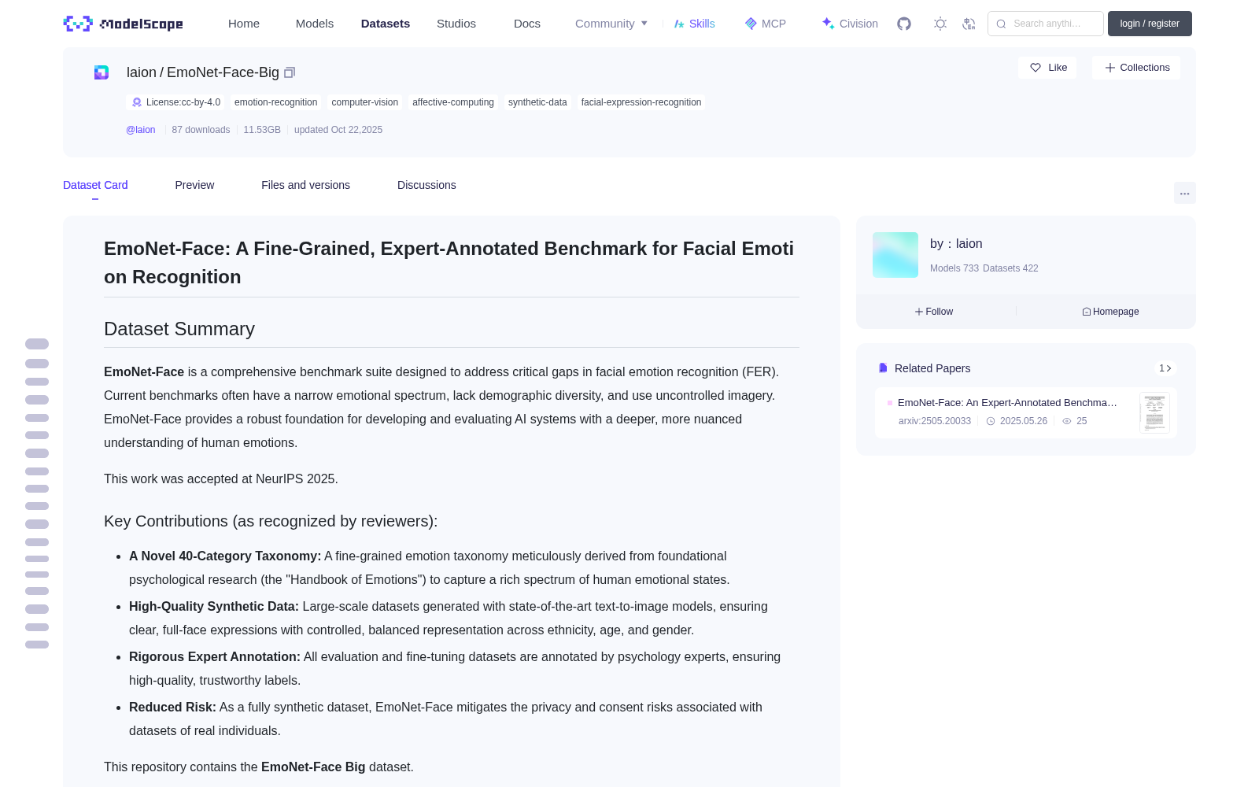The width and height of the screenshot is (1259, 787).
Task: Open the Models section
Action: point(315,24)
